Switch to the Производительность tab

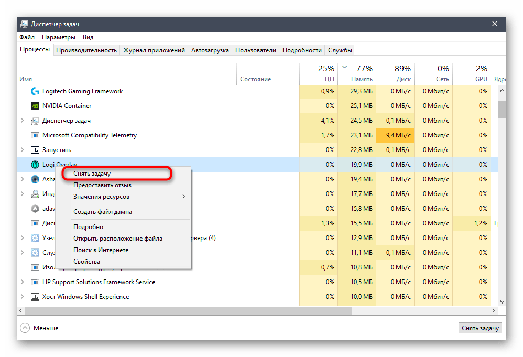(x=86, y=50)
